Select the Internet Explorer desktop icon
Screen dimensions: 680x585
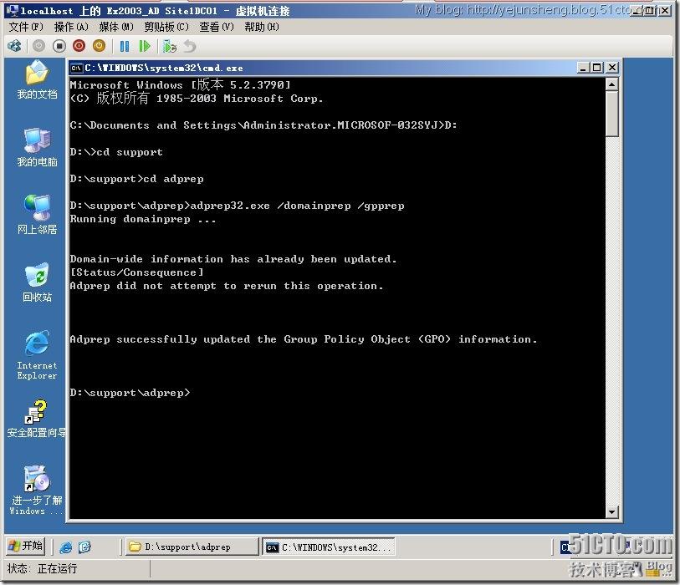click(x=37, y=356)
